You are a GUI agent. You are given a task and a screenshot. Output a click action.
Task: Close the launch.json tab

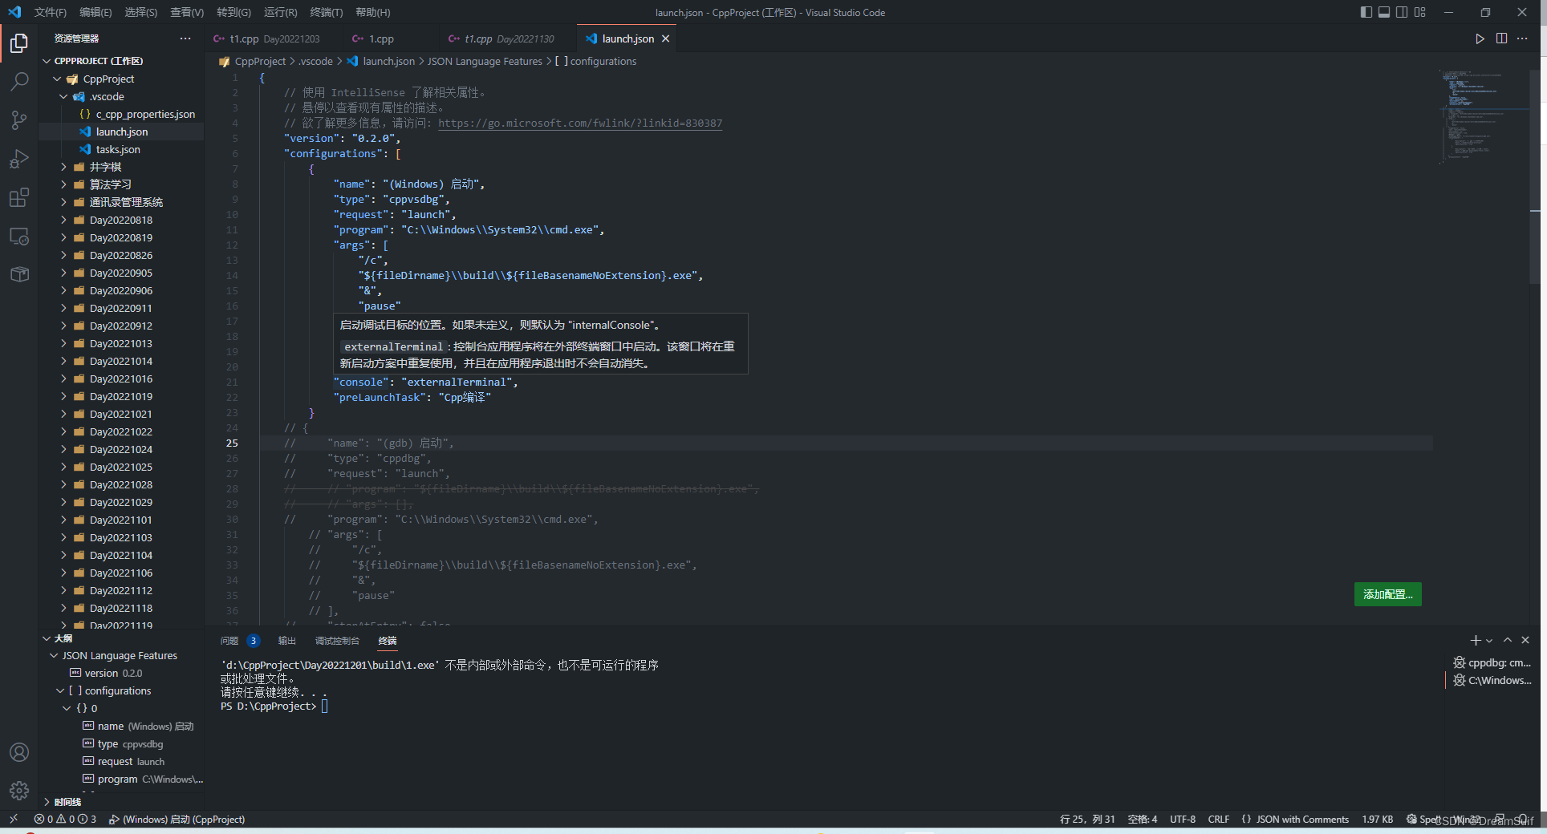[665, 38]
